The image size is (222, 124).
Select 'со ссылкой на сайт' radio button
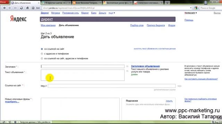pos(42,49)
